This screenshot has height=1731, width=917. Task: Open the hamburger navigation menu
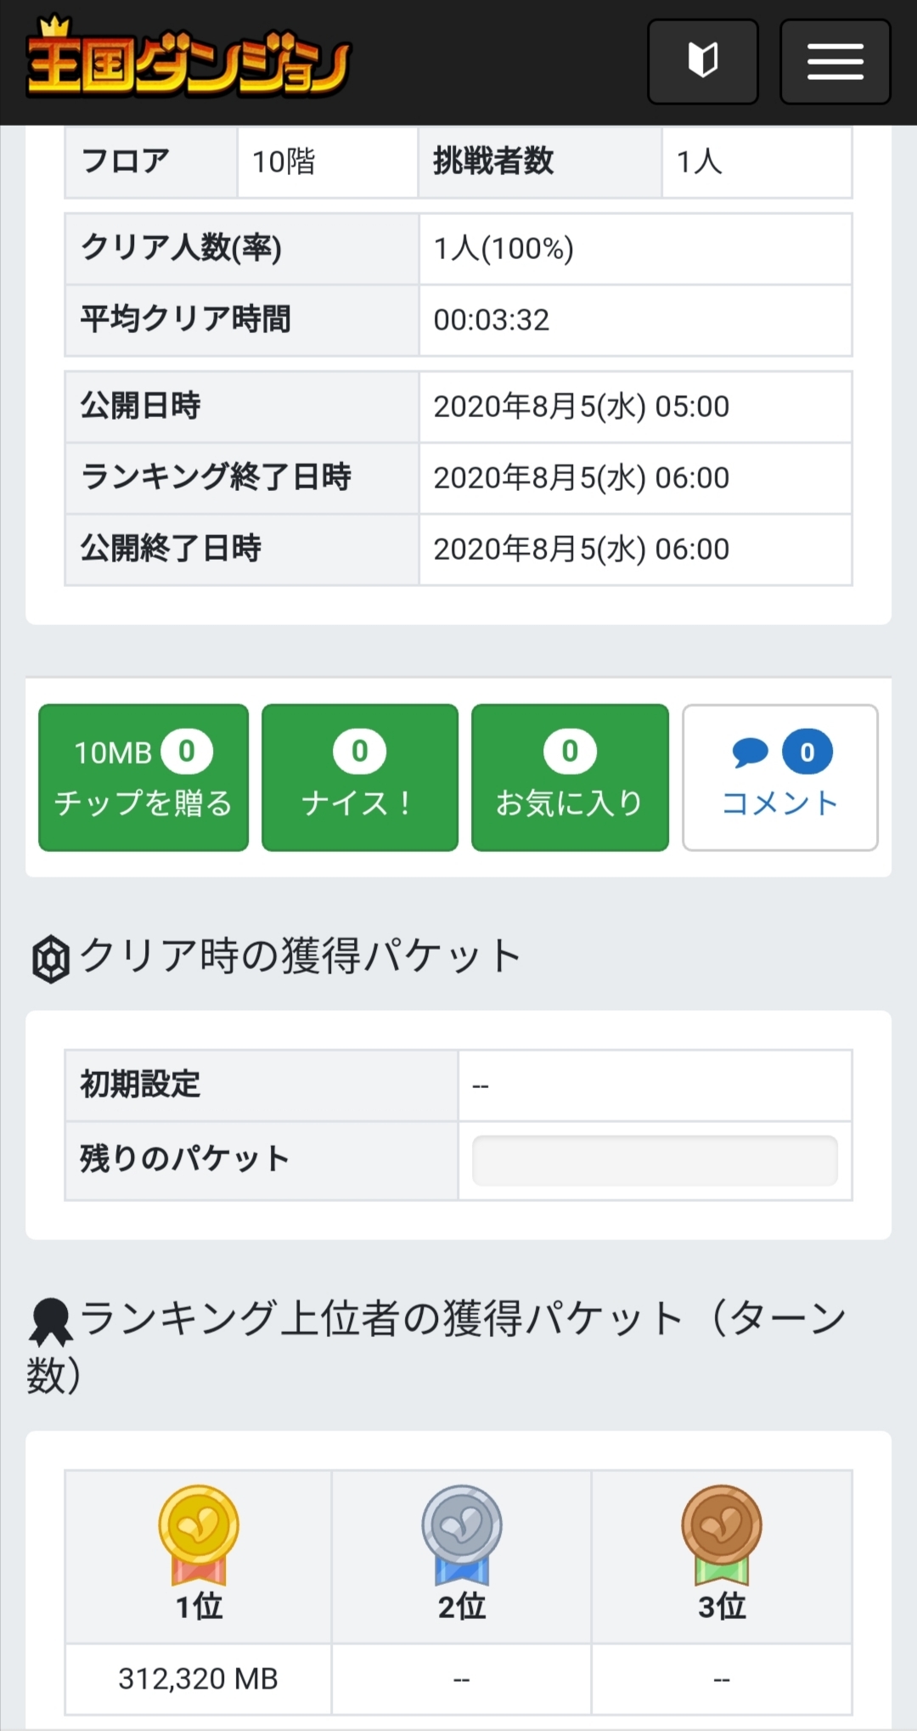tap(835, 61)
